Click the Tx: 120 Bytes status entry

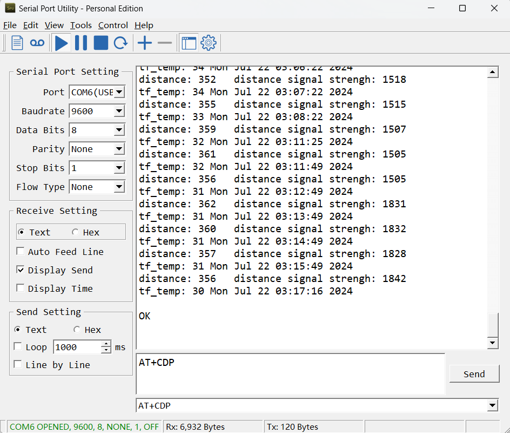292,427
